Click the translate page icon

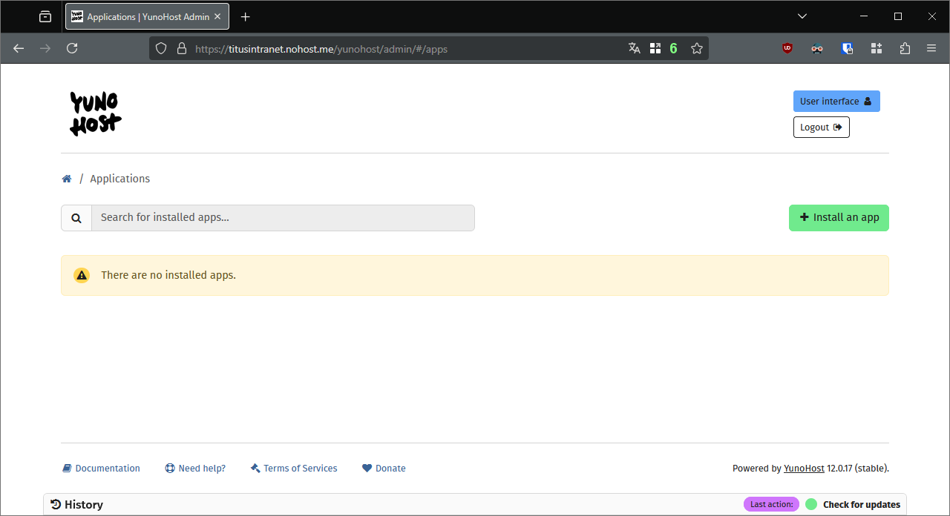click(x=634, y=48)
